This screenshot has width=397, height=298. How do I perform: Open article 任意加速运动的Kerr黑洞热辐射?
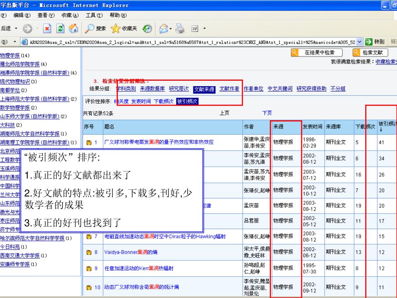[139, 268]
